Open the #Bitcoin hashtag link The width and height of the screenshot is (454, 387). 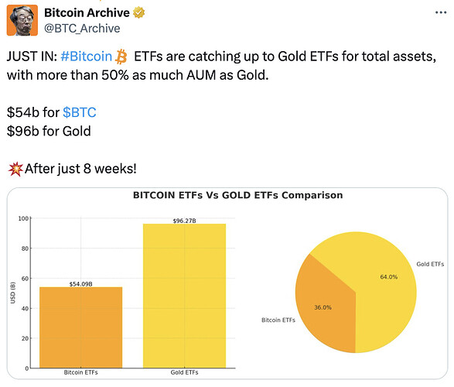(x=87, y=57)
